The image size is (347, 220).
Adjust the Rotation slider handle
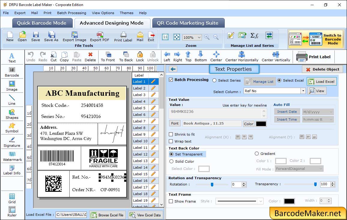point(212,184)
